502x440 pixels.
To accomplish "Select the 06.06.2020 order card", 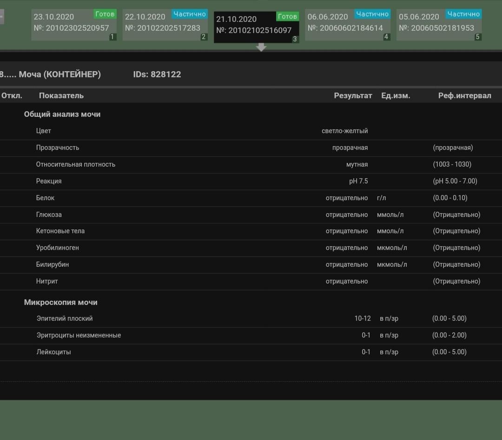I will tap(345, 24).
